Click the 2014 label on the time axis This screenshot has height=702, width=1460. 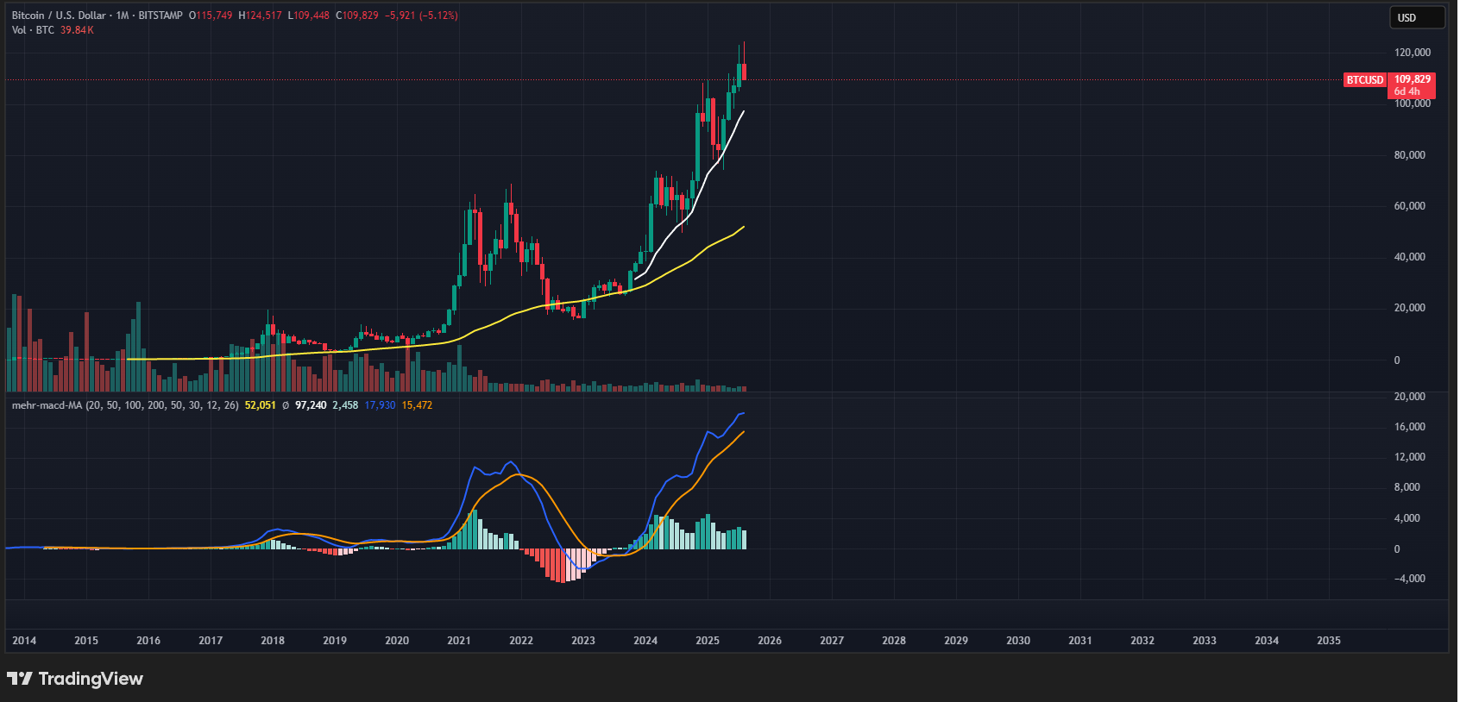point(24,641)
